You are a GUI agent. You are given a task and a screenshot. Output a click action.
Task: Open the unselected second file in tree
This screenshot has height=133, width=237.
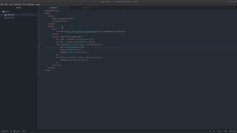click(x=11, y=18)
